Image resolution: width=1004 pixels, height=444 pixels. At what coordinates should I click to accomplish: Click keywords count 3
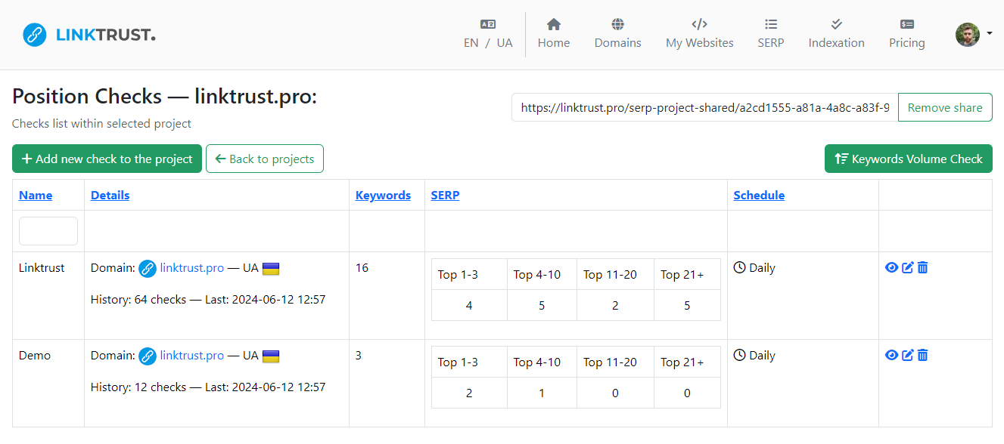click(359, 356)
